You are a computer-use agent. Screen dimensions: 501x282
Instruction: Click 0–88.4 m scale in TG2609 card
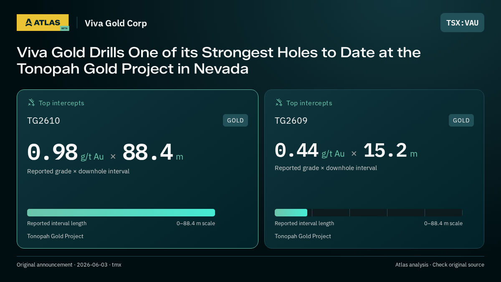[x=443, y=224]
